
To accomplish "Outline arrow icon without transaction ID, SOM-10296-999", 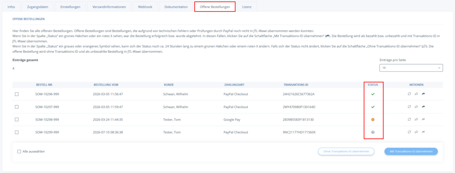I will coord(416,94).
